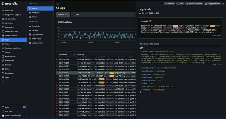Viewport: 226px width, 119px height.
Task: Select log row at 23:28:03.161
Action: click(x=96, y=92)
